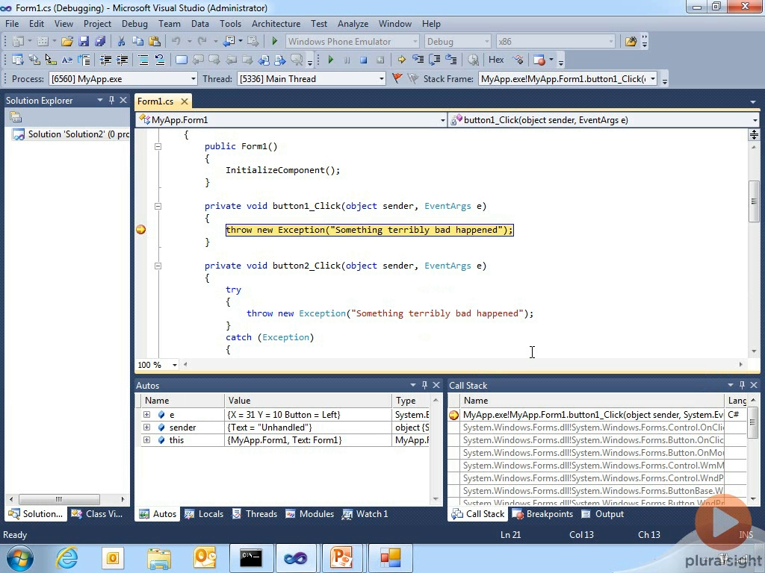Click the Decrease Indent icon
Screen dimensions: 765x573
105,60
